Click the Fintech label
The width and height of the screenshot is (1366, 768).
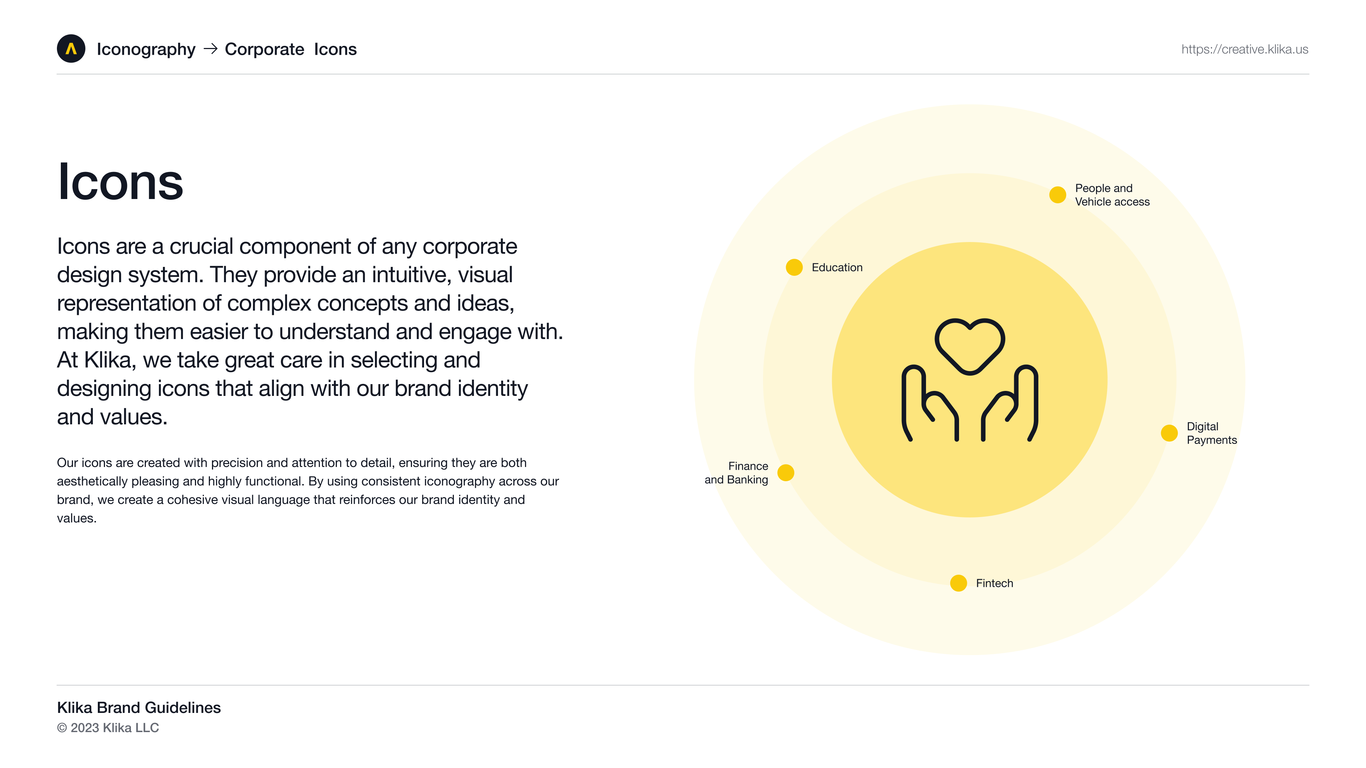point(994,583)
